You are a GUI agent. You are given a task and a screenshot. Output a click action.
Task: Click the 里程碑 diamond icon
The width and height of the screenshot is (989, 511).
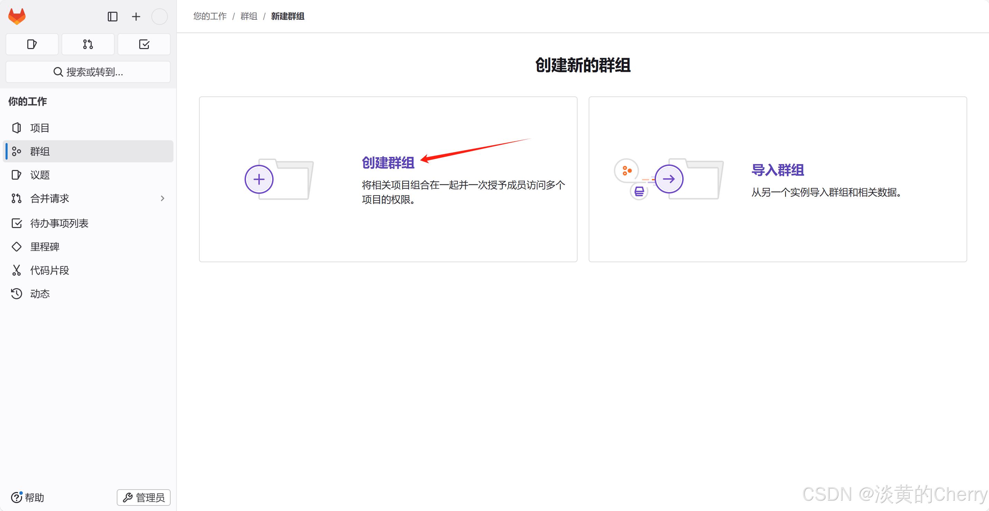(17, 246)
